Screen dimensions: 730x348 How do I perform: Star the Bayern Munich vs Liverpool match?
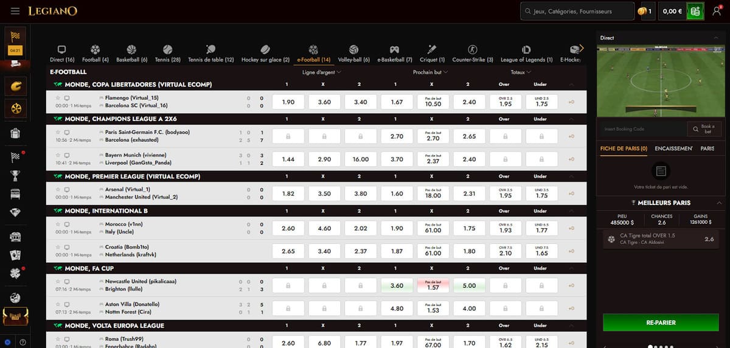click(x=58, y=155)
